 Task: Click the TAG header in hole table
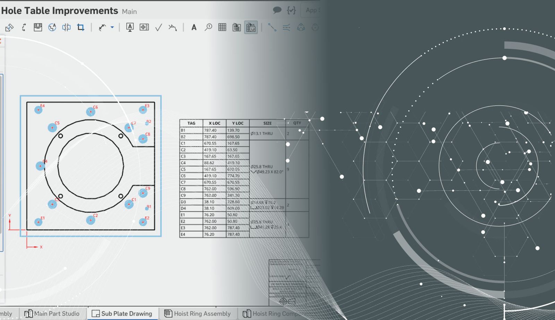(191, 123)
